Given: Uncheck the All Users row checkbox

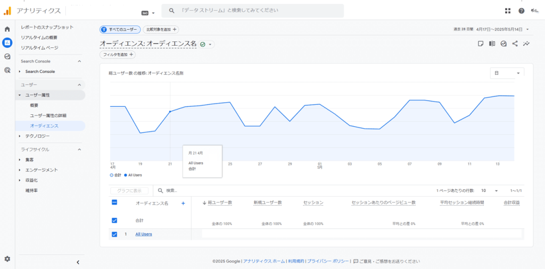Looking at the screenshot, I should point(114,234).
